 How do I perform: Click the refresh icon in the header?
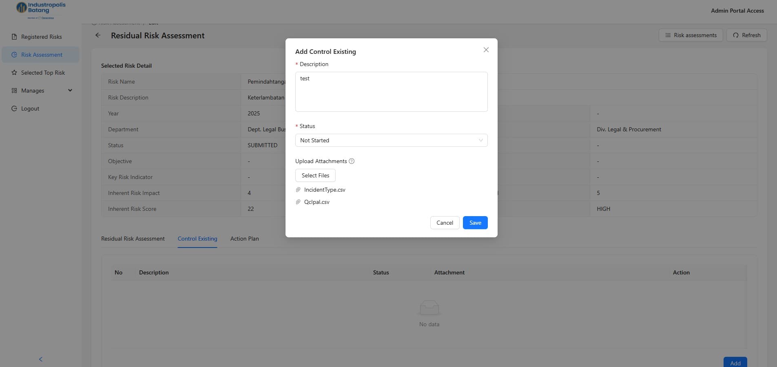coord(736,35)
